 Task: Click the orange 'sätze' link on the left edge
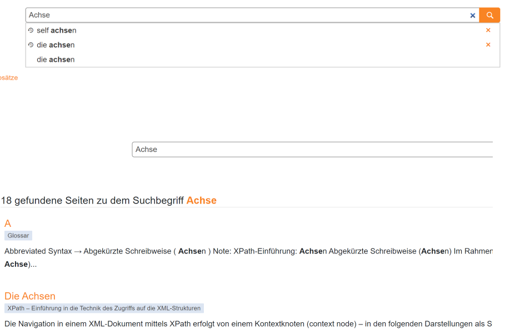click(8, 78)
